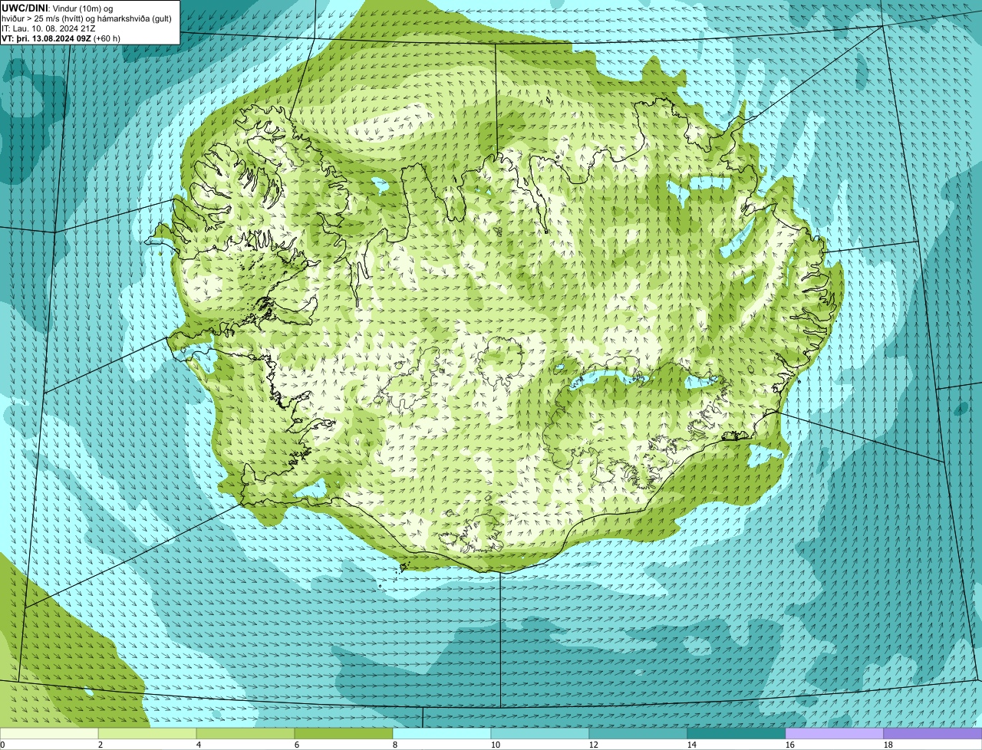Viewport: 982px width, 750px height.
Task: Click the legend label "0"
Action: (x=3, y=745)
